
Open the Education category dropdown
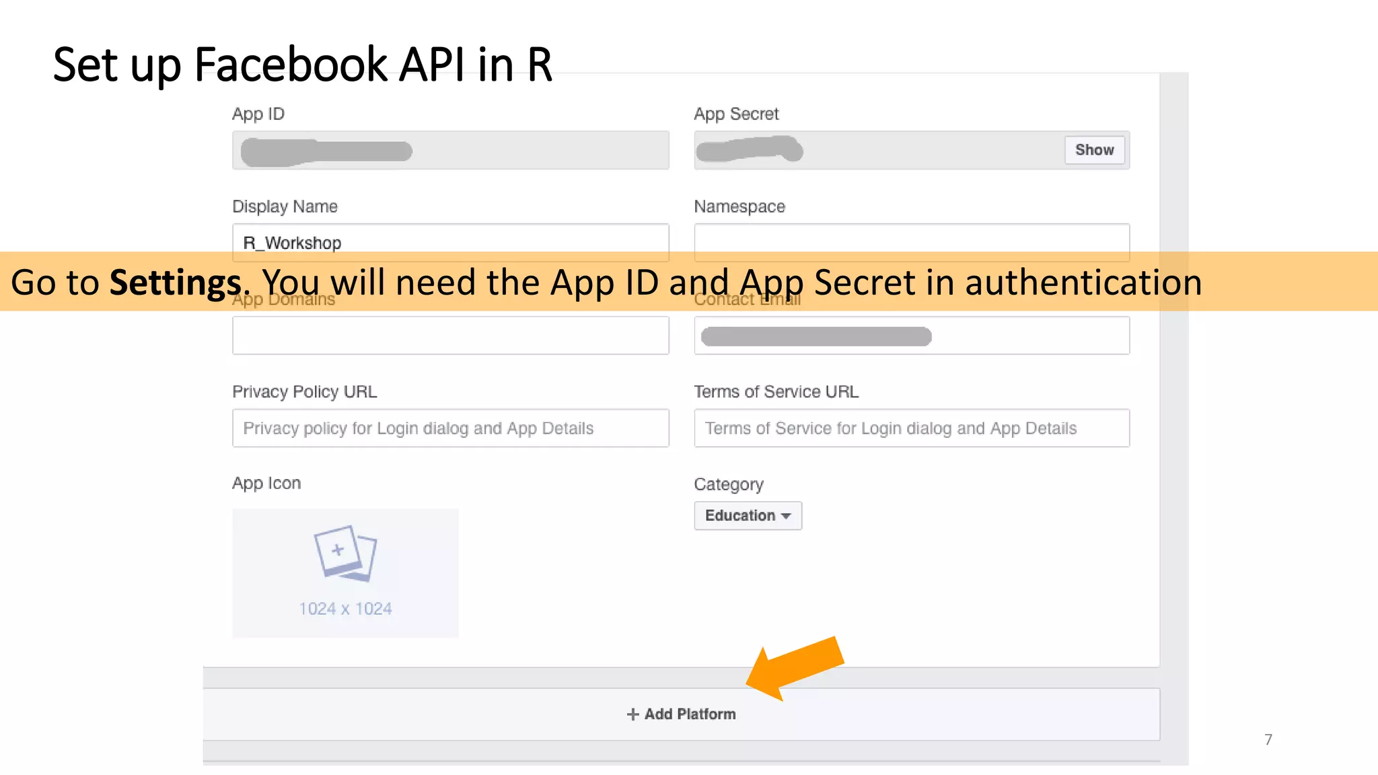[x=748, y=515]
